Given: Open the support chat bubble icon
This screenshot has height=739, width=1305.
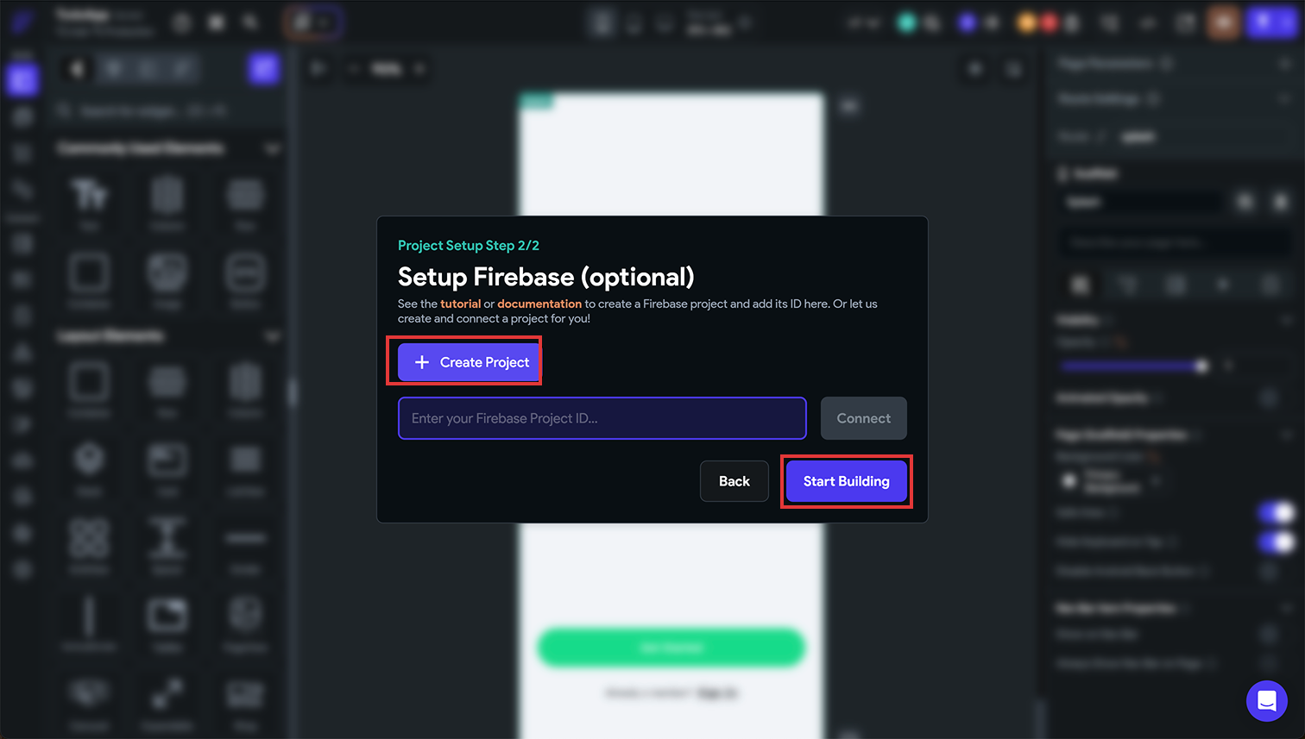Looking at the screenshot, I should click(1266, 701).
